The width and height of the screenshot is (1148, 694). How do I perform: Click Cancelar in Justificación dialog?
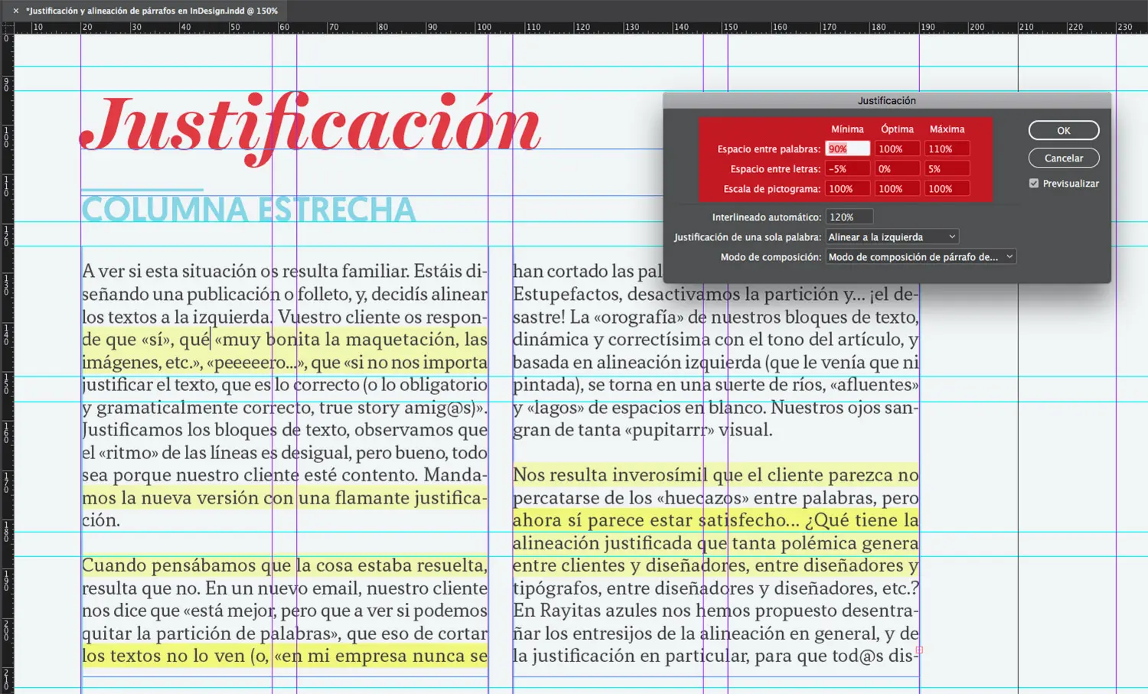[x=1064, y=158]
